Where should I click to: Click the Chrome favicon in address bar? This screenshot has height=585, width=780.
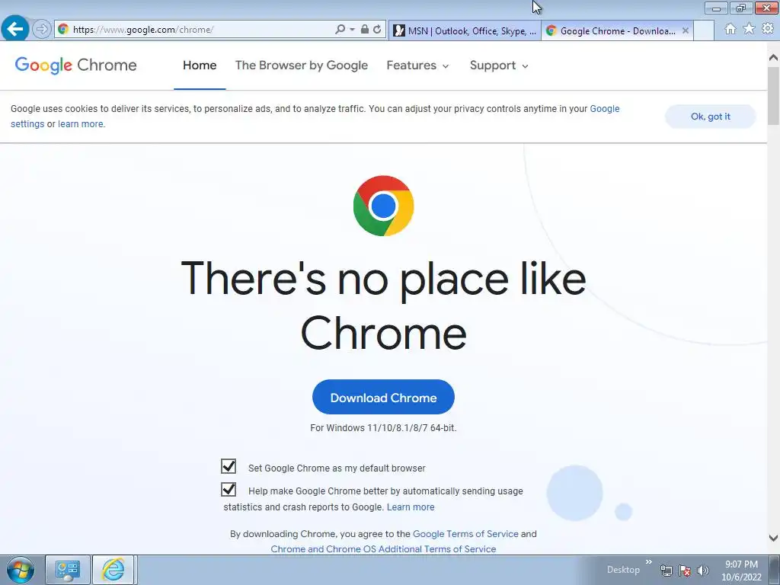[x=63, y=30]
